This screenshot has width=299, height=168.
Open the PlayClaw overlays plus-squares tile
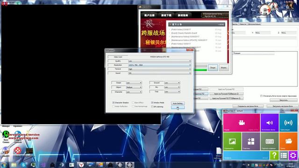point(251,141)
